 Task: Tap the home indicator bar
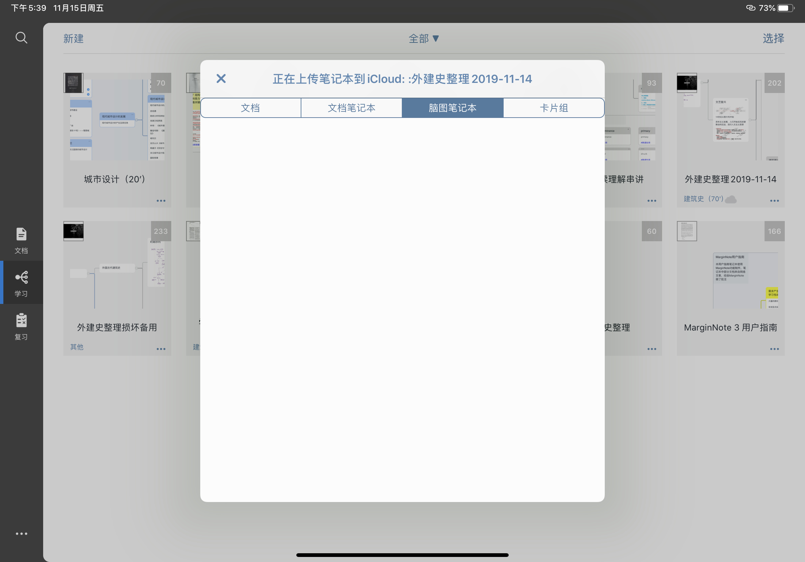[403, 555]
